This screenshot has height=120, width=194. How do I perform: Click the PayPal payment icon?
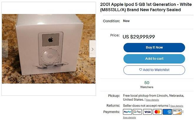(x=127, y=112)
